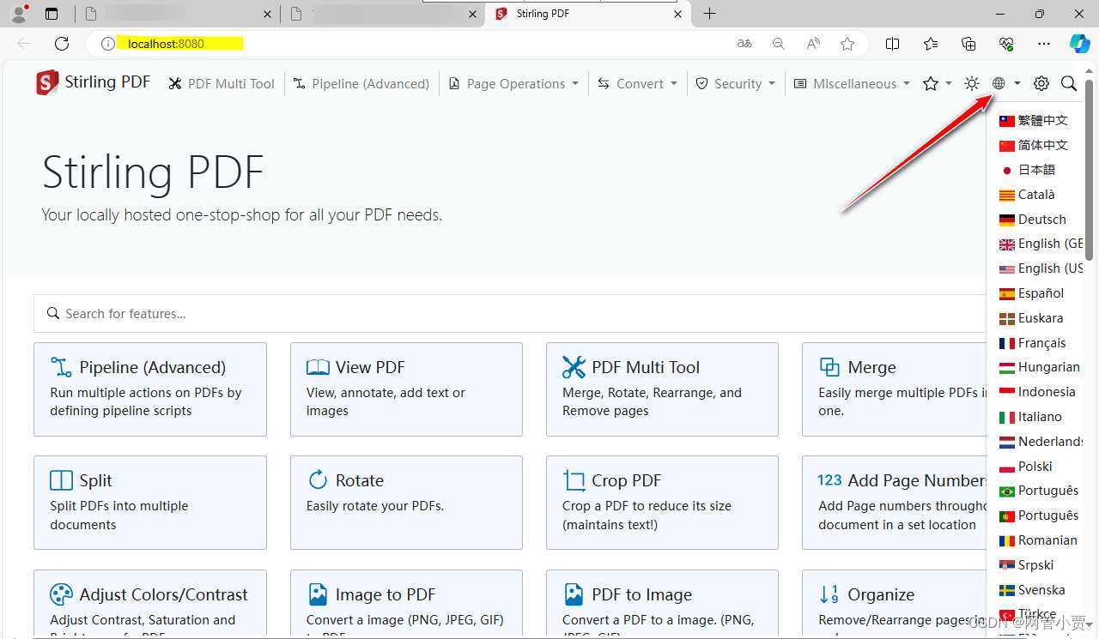Open the PDF Multi Tool navbar link

(x=222, y=83)
